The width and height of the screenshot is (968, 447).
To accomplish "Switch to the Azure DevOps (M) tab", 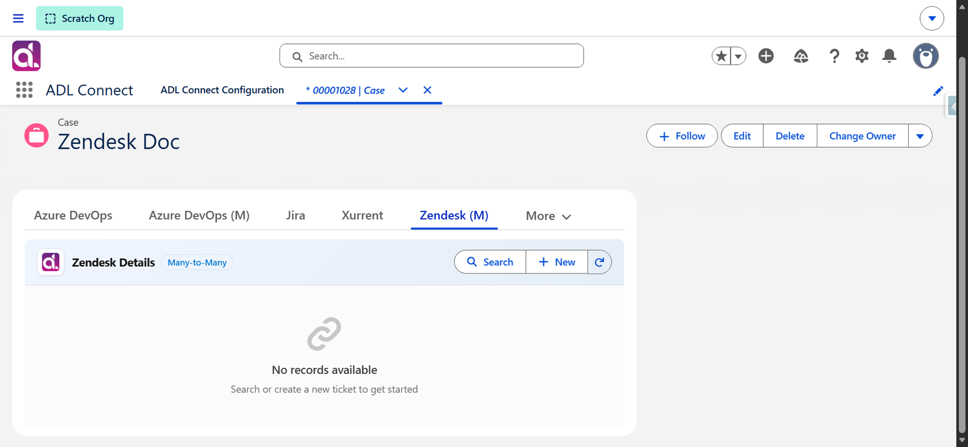I will tap(199, 216).
